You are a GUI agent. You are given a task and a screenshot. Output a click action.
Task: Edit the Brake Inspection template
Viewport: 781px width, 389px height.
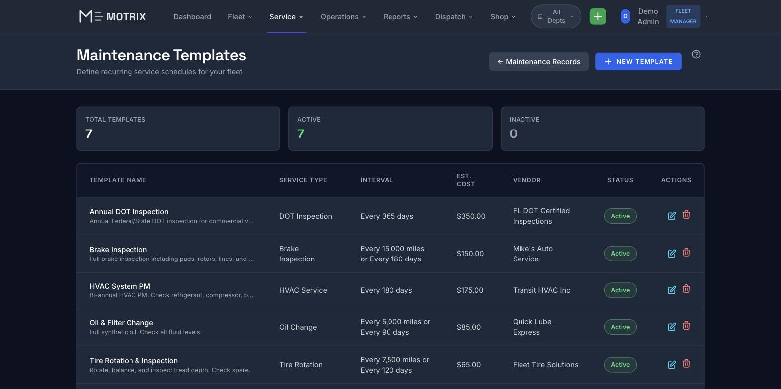pyautogui.click(x=672, y=254)
